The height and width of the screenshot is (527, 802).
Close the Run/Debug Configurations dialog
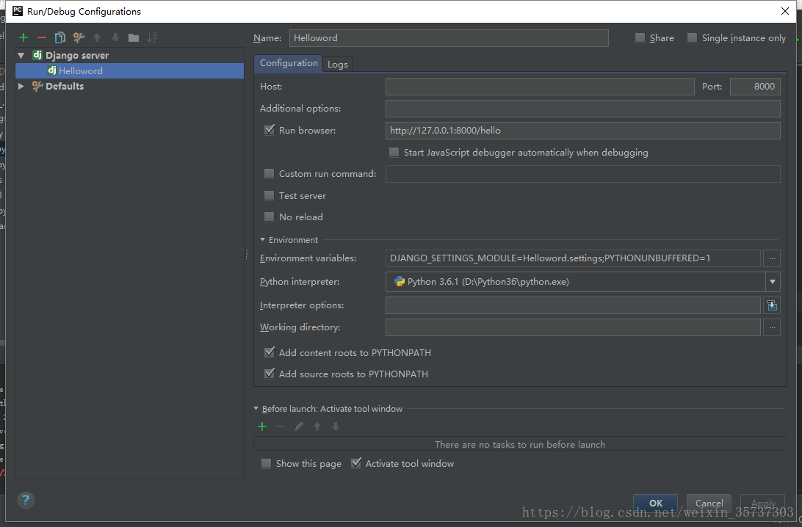tap(784, 11)
